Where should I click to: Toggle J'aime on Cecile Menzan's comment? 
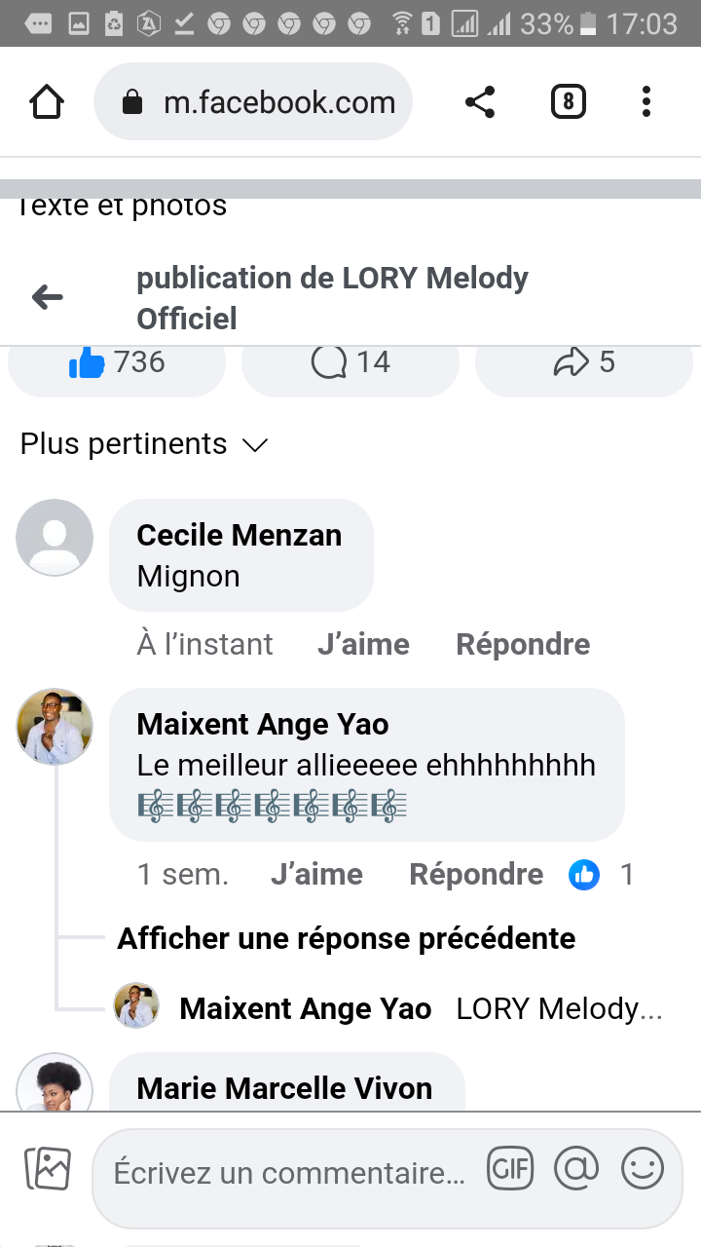coord(363,645)
